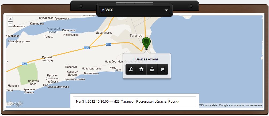Click the Чапаева map label
Image resolution: width=269 pixels, height=116 pixels.
(x=14, y=86)
